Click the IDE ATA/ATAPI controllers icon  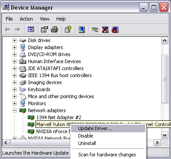(x=23, y=68)
